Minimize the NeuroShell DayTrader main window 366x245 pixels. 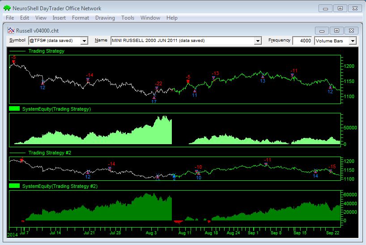tap(325, 8)
